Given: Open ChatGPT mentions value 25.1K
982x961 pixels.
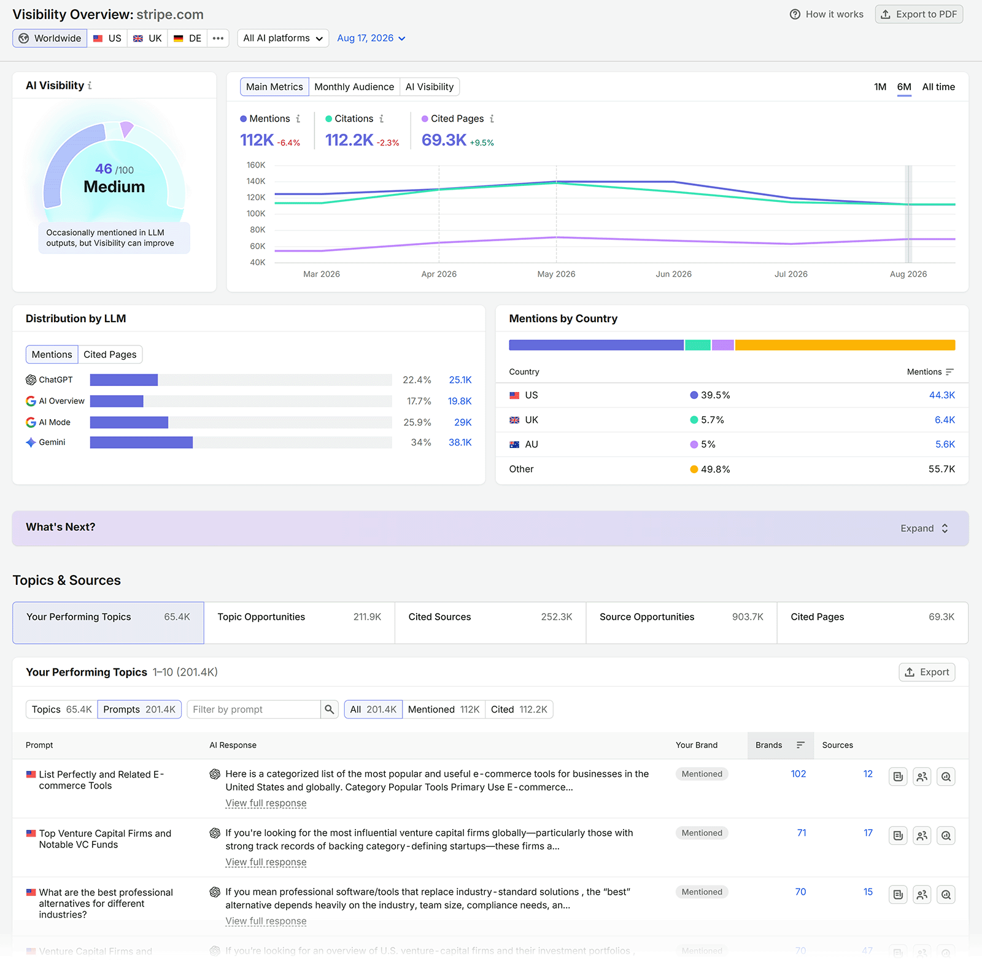Looking at the screenshot, I should pos(460,380).
